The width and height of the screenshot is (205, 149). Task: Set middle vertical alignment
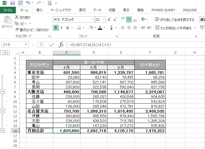(129, 19)
